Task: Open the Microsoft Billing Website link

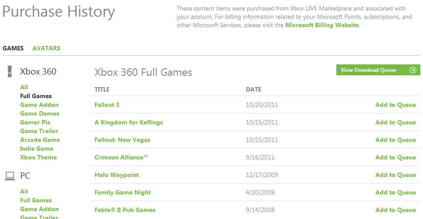Action: click(x=322, y=25)
